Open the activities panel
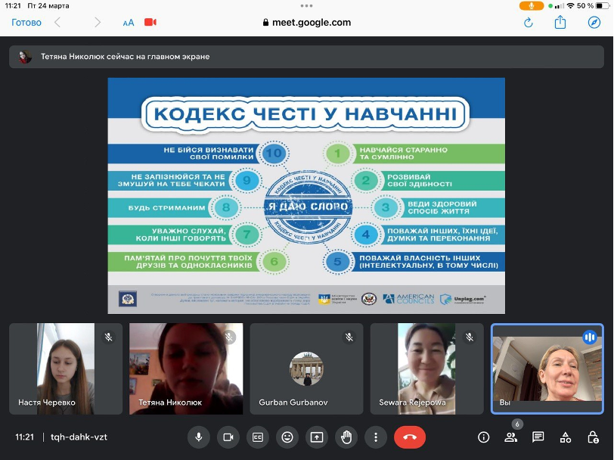The height and width of the screenshot is (460, 614). pos(566,437)
